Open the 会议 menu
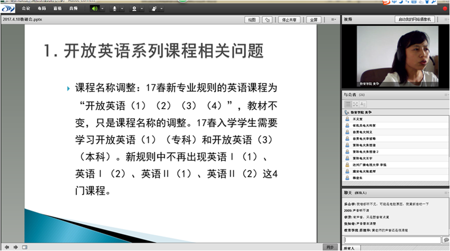Image resolution: width=450 pixels, height=251 pixels. (x=26, y=9)
